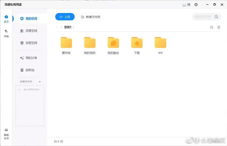Viewport: 227px width, 146px height.
Task: Click the user avatar 悟 in title bar
Action: pos(186,5)
